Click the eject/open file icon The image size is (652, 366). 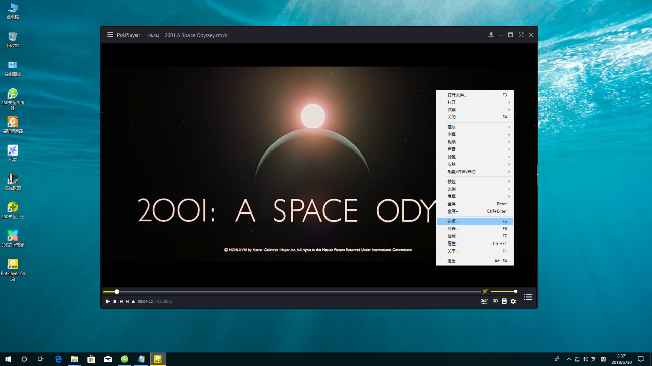[133, 301]
